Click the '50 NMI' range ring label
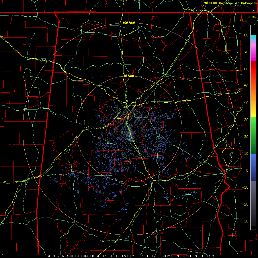 pyautogui.click(x=129, y=76)
